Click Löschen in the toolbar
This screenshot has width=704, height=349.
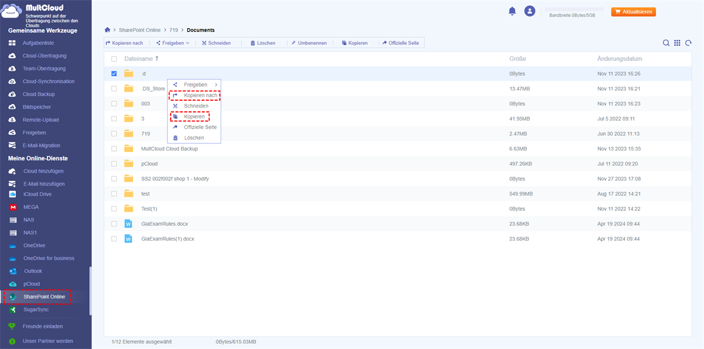pyautogui.click(x=263, y=43)
